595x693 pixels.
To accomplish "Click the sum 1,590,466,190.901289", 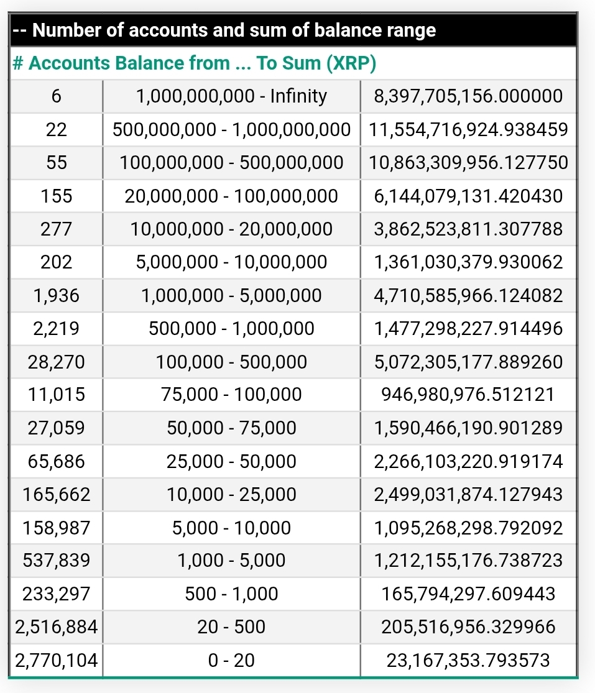I will (468, 428).
